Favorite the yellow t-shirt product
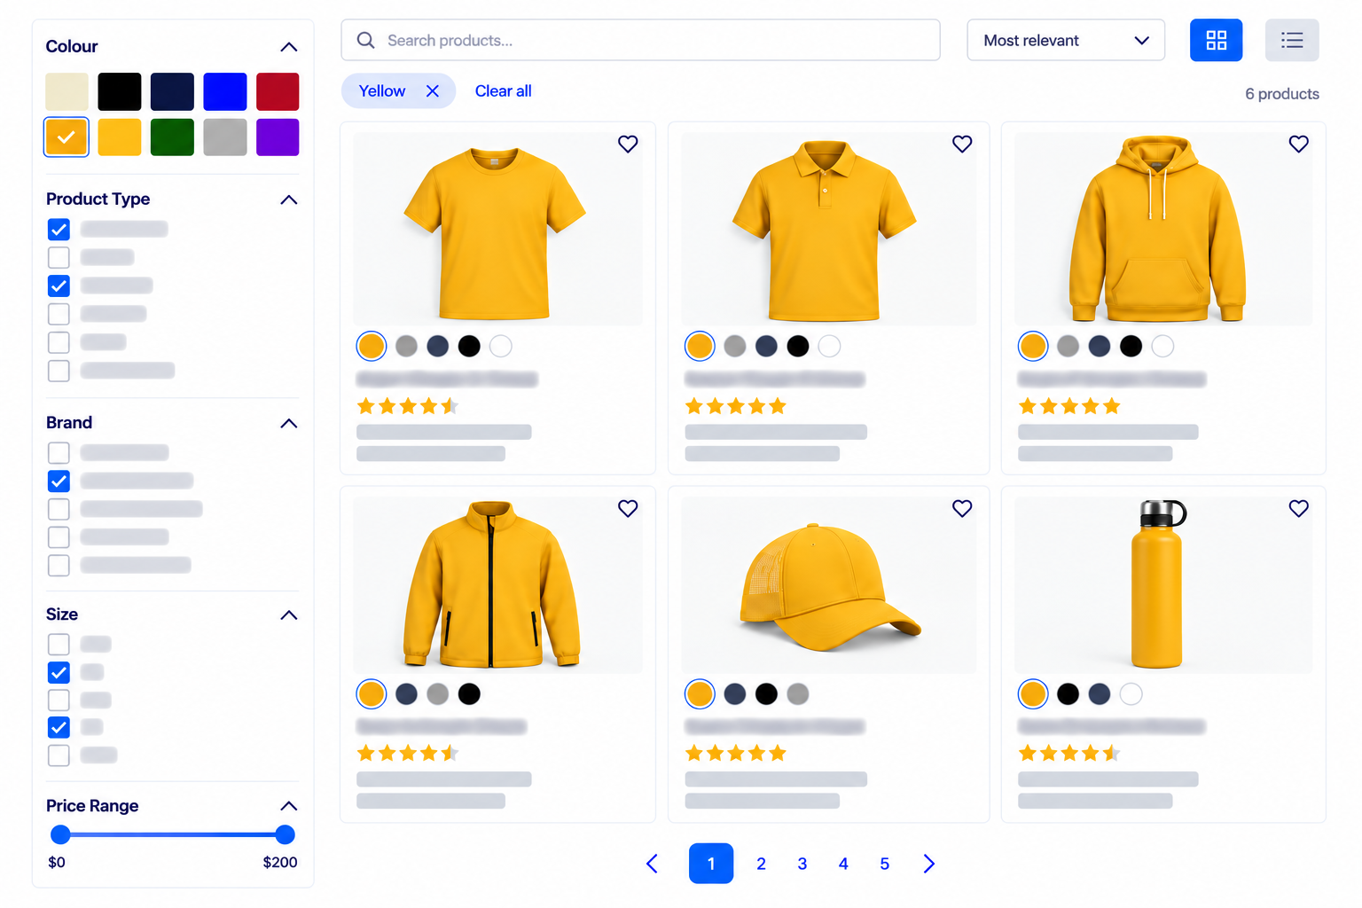 pyautogui.click(x=628, y=144)
